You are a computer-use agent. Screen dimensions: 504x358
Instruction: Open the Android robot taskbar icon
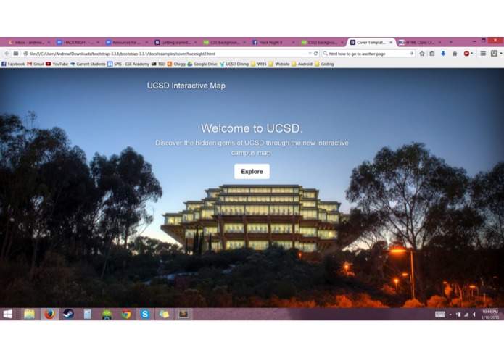pos(107,314)
